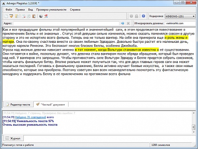Close the Advego Plagiatus window
Image resolution: width=198 pixels, height=149 pixels.
(191, 2)
